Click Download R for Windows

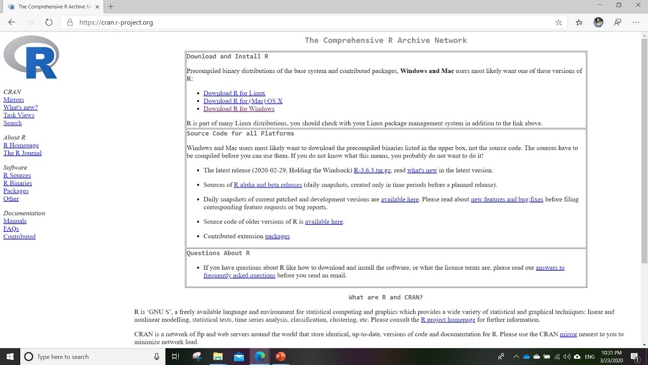239,109
